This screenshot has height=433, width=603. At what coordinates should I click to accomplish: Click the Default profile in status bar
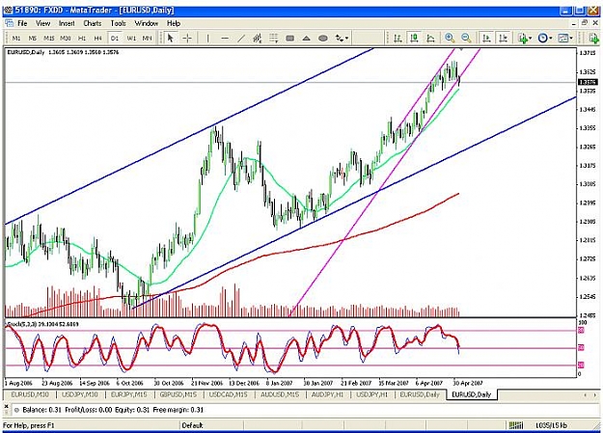[192, 425]
